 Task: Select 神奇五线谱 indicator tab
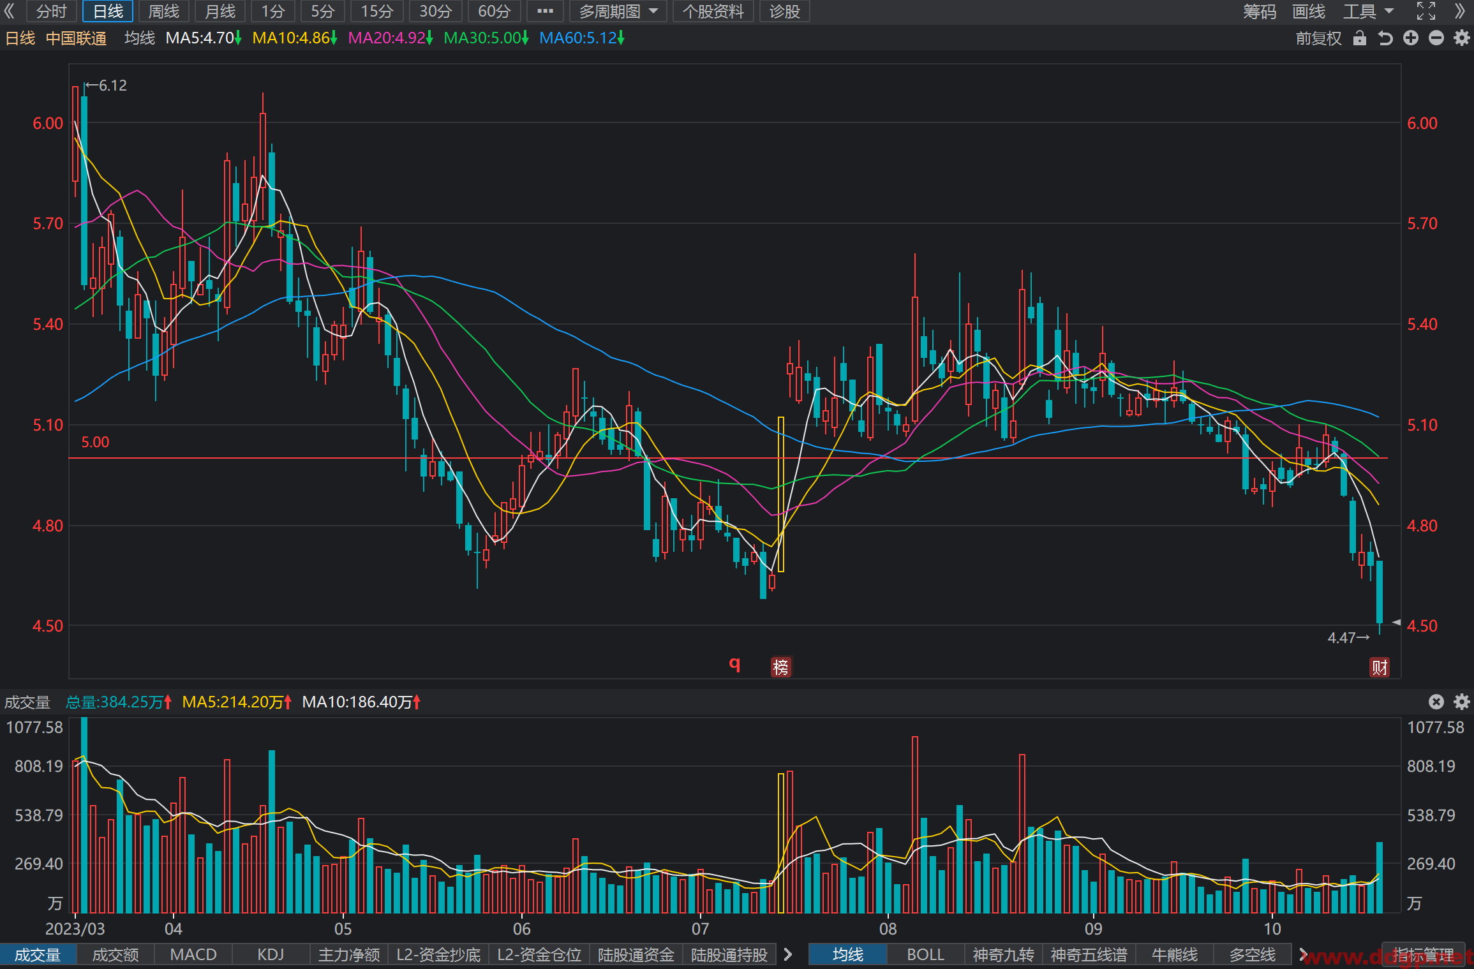(x=1089, y=955)
